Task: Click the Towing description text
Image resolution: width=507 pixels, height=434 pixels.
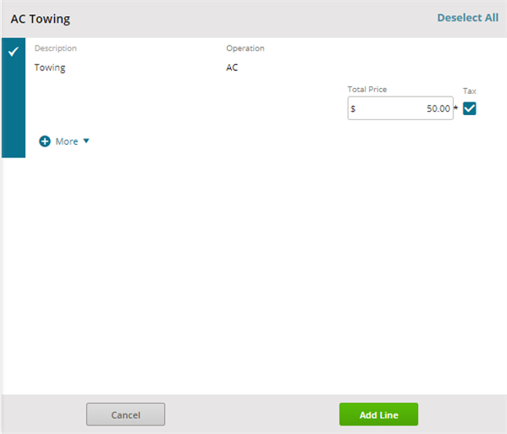Action: pos(50,68)
